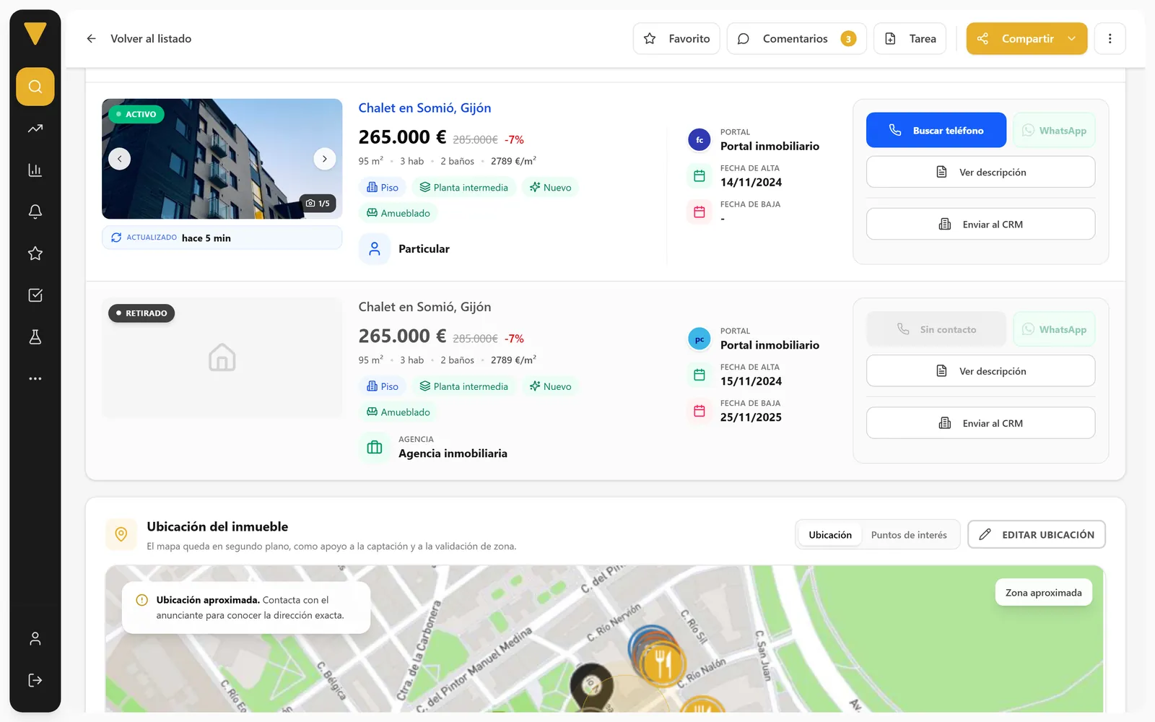Open the user profile sidebar icon
Screen dimensions: 1155x722
pos(35,639)
